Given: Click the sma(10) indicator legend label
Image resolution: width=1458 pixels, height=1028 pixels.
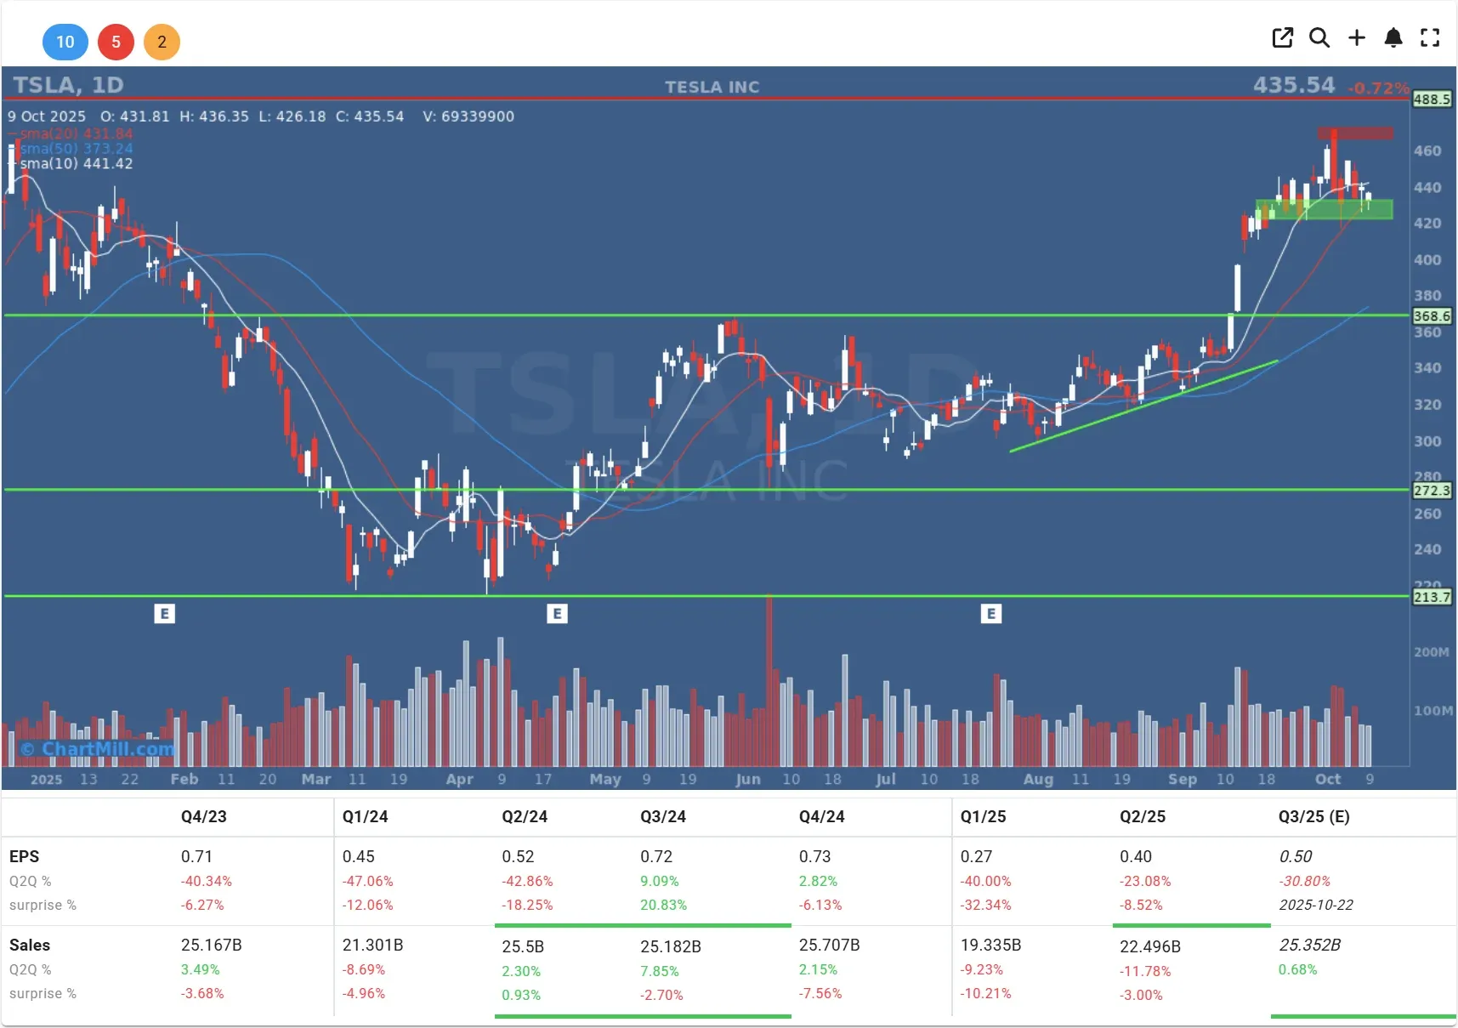Looking at the screenshot, I should click(77, 164).
